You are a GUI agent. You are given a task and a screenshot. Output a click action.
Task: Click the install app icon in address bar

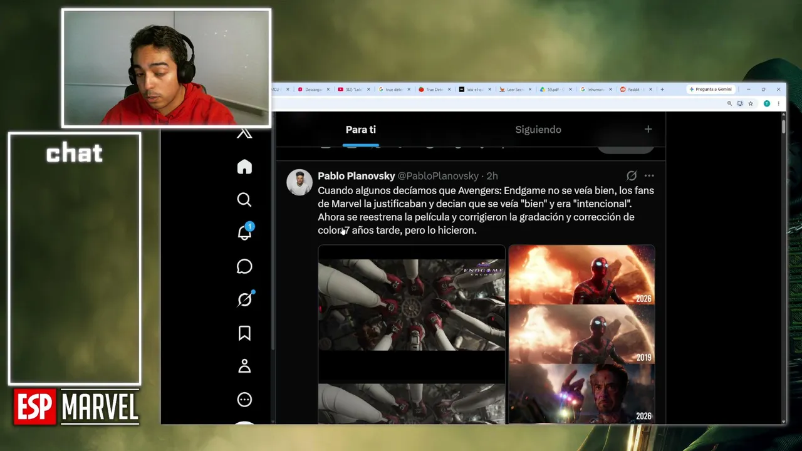(x=740, y=103)
